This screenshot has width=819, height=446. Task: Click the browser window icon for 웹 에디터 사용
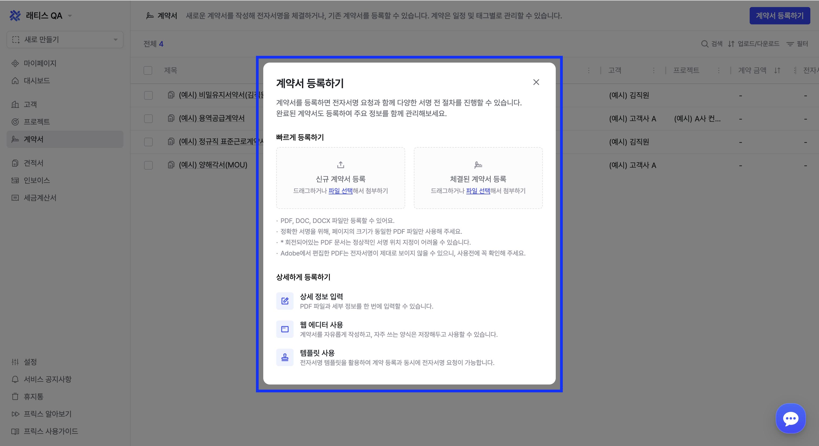tap(285, 329)
